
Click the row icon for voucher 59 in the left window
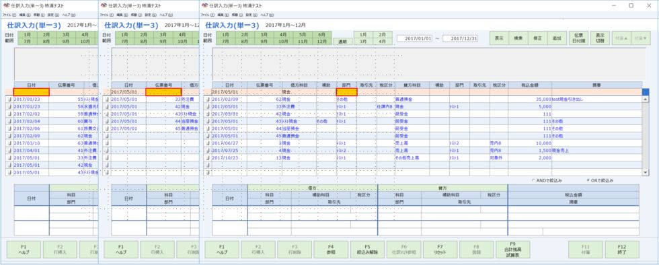(9, 114)
